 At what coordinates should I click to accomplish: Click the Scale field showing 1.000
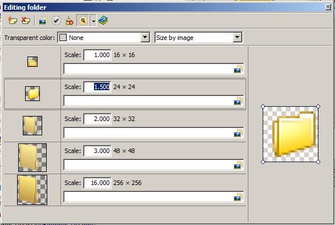click(x=97, y=55)
